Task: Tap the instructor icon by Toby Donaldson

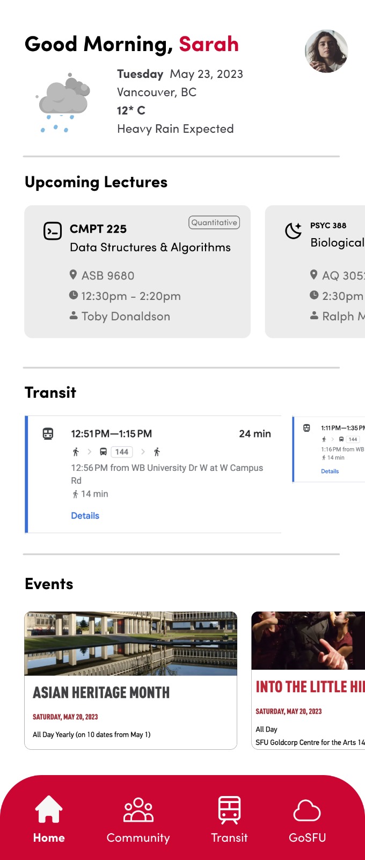Action: [74, 316]
